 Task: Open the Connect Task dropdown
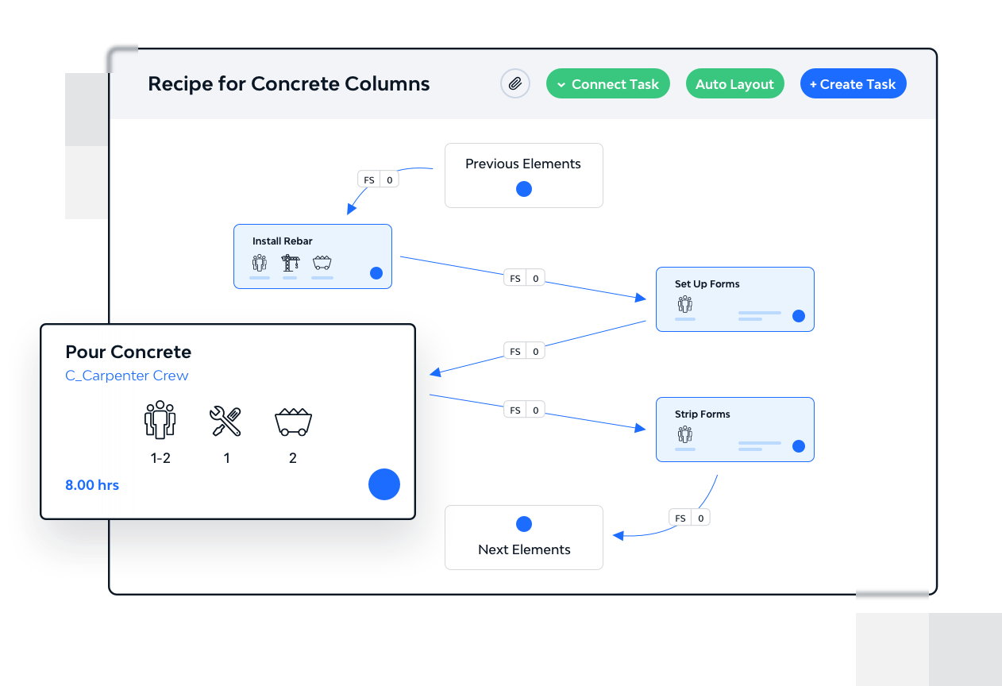point(607,84)
